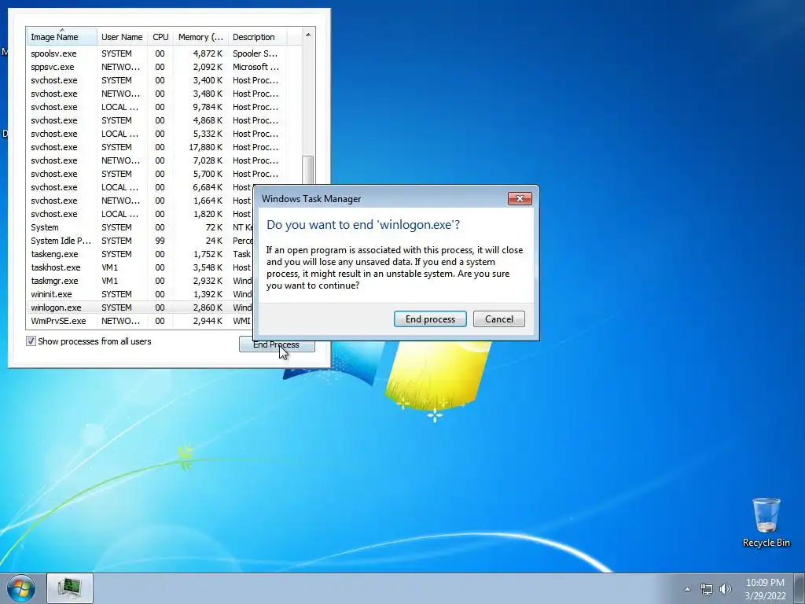This screenshot has height=604, width=805.
Task: Select the System Idle Process row
Action: coord(139,241)
